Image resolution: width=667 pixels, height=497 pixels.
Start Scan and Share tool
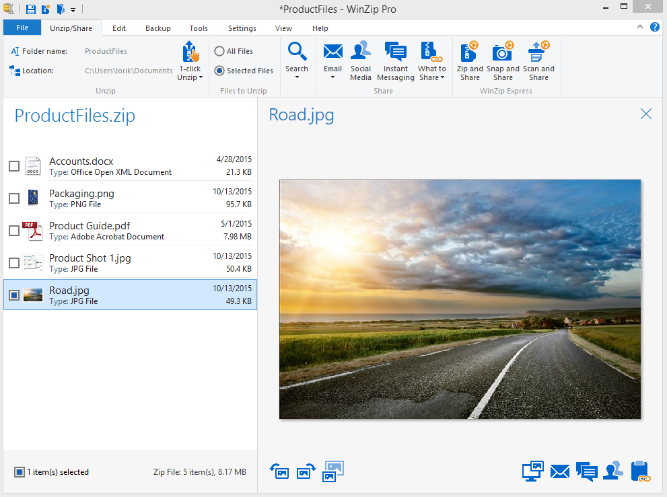(x=538, y=51)
